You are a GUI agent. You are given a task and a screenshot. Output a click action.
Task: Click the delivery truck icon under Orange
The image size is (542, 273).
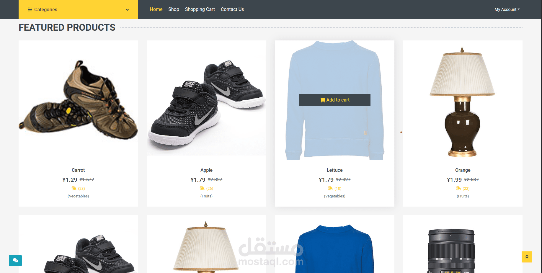[x=458, y=188]
